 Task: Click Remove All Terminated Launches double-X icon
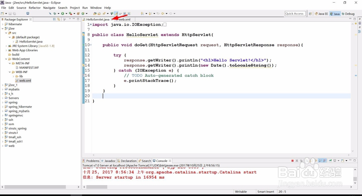coord(301,160)
